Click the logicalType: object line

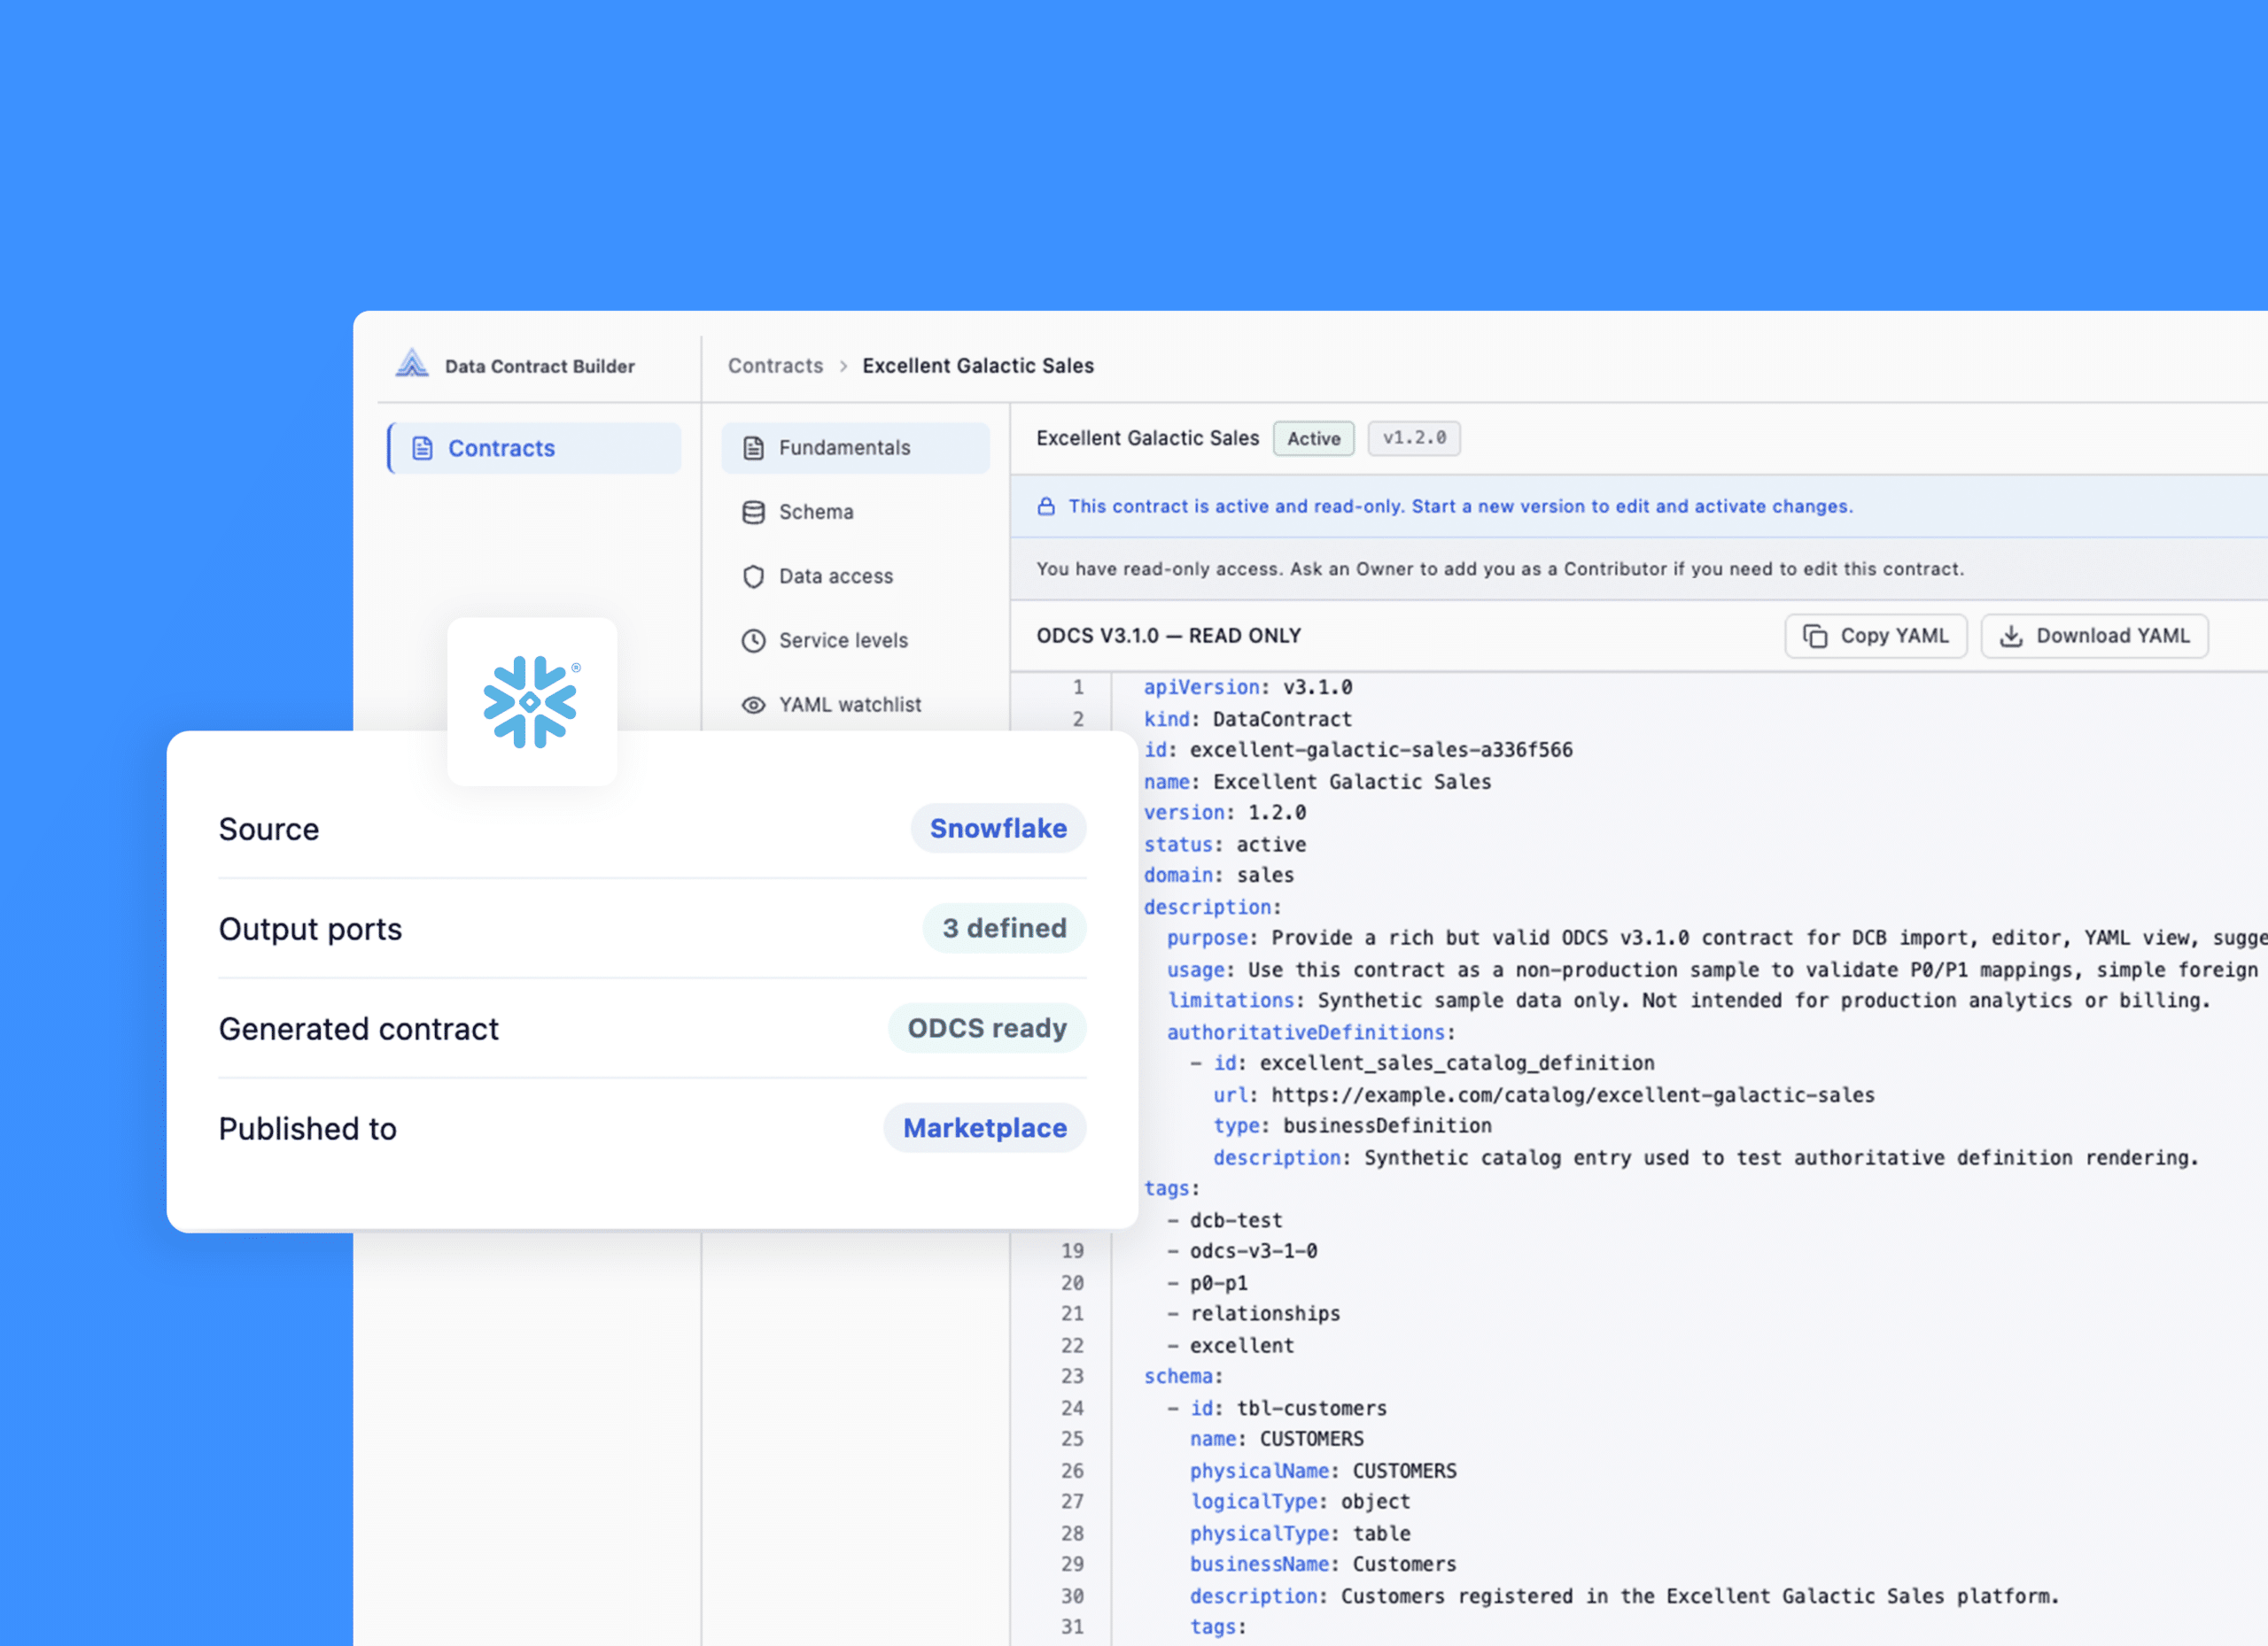point(1300,1502)
